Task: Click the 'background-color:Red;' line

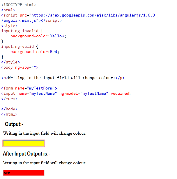Action: tap(35, 52)
